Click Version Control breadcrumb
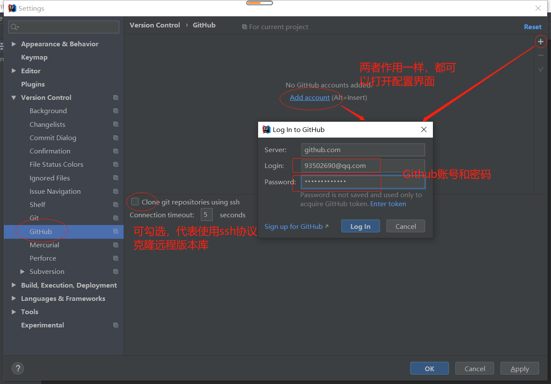Screen dimensions: 551x384 [155, 25]
